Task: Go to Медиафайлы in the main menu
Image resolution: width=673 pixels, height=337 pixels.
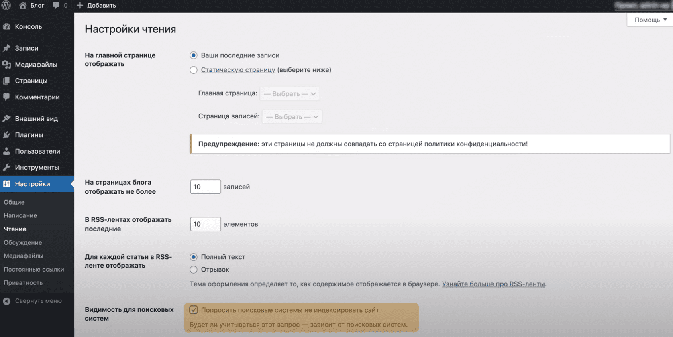Action: pos(36,64)
